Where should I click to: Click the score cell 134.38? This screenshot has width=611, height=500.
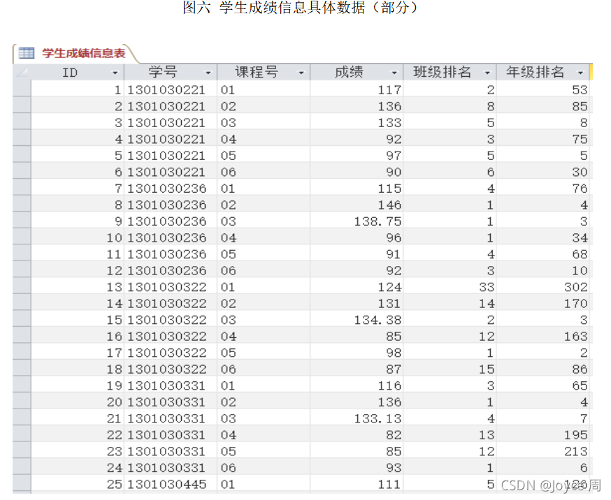(357, 319)
